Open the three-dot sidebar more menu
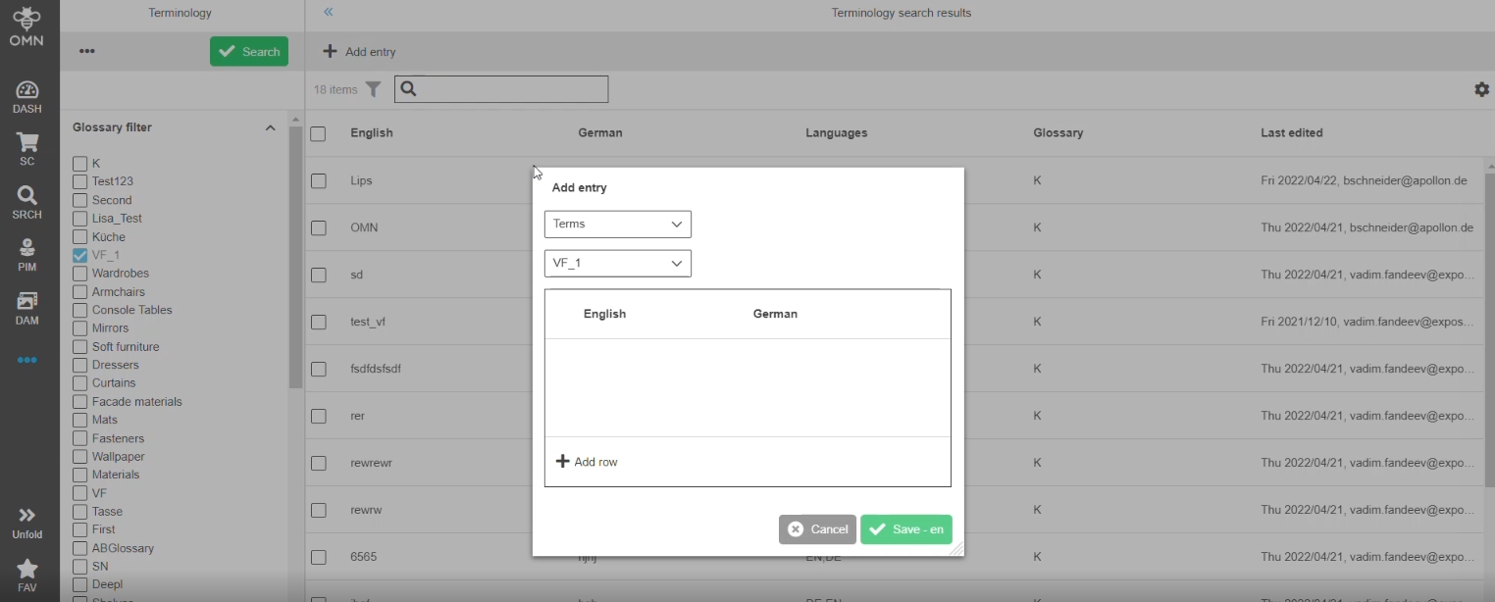Image resolution: width=1495 pixels, height=602 pixels. click(27, 360)
